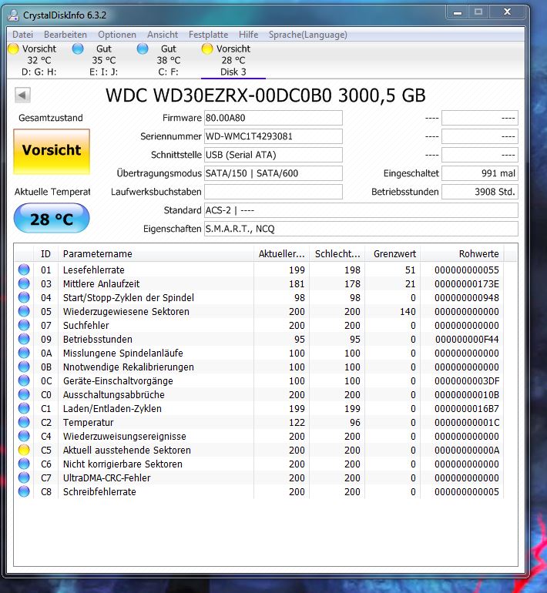547x593 pixels.
Task: Open the Bearbeiten menu
Action: pos(65,35)
